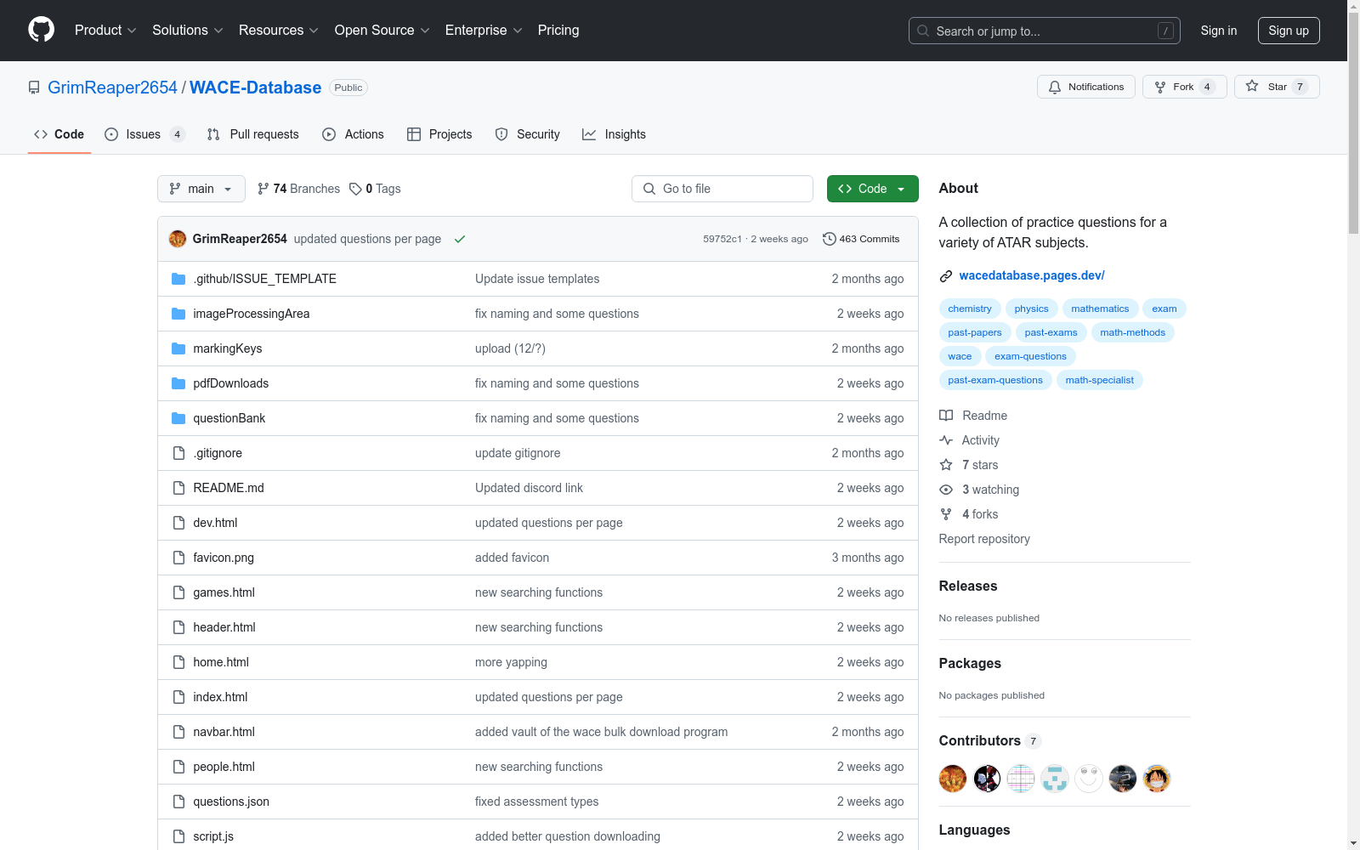Click the 'physics' topic tag
This screenshot has height=850, width=1360.
click(1031, 309)
